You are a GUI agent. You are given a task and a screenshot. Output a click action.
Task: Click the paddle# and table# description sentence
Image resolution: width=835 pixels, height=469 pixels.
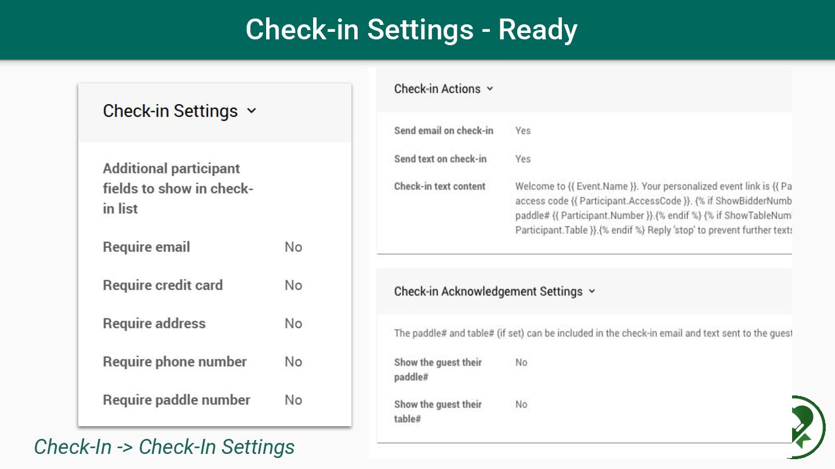tap(593, 334)
